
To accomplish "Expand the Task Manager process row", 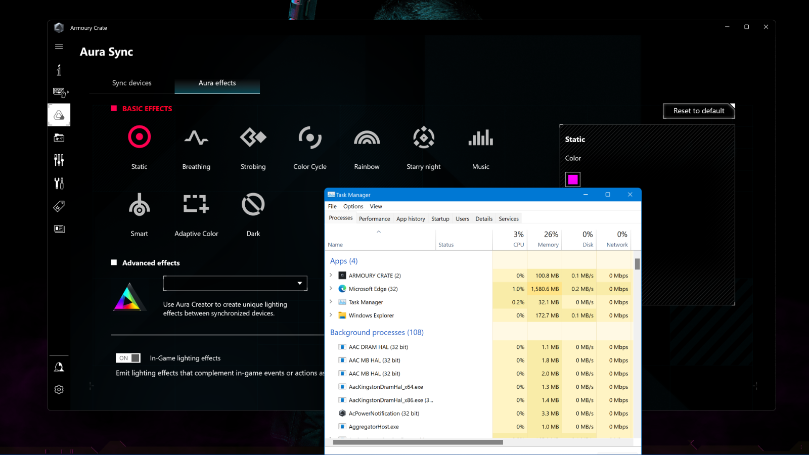I will 331,302.
